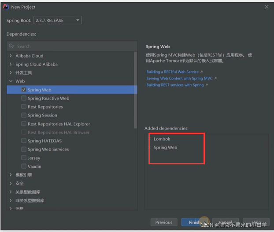Click the Previous button
The image size is (274, 232).
click(x=164, y=222)
